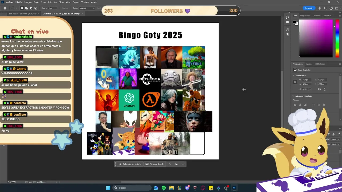Collapse the Transformar section
The height and width of the screenshot is (192, 342).
point(293,75)
